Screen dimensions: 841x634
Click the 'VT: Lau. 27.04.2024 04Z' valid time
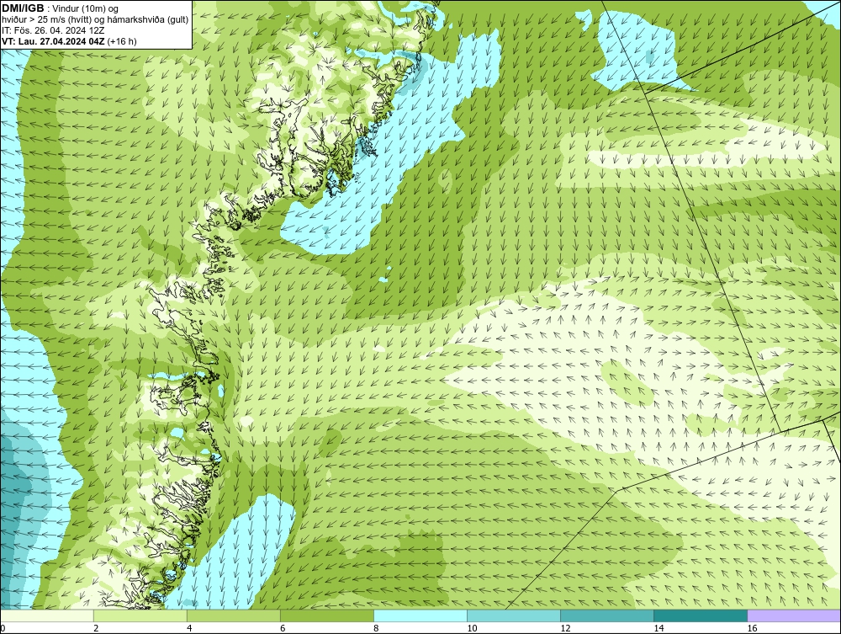point(54,40)
